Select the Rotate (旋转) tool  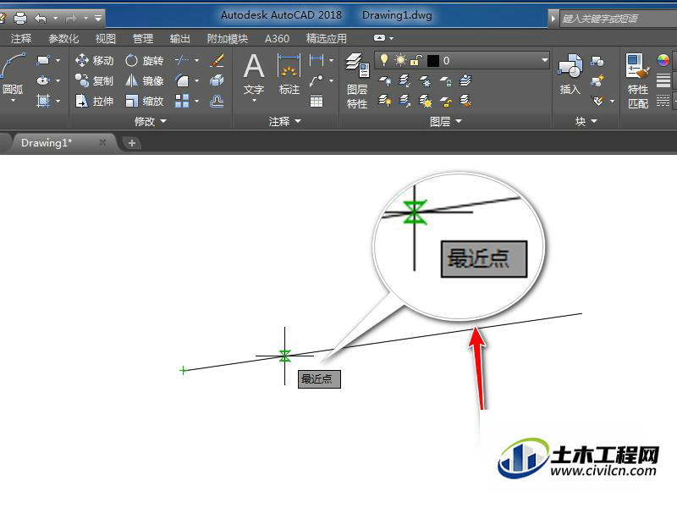(144, 60)
